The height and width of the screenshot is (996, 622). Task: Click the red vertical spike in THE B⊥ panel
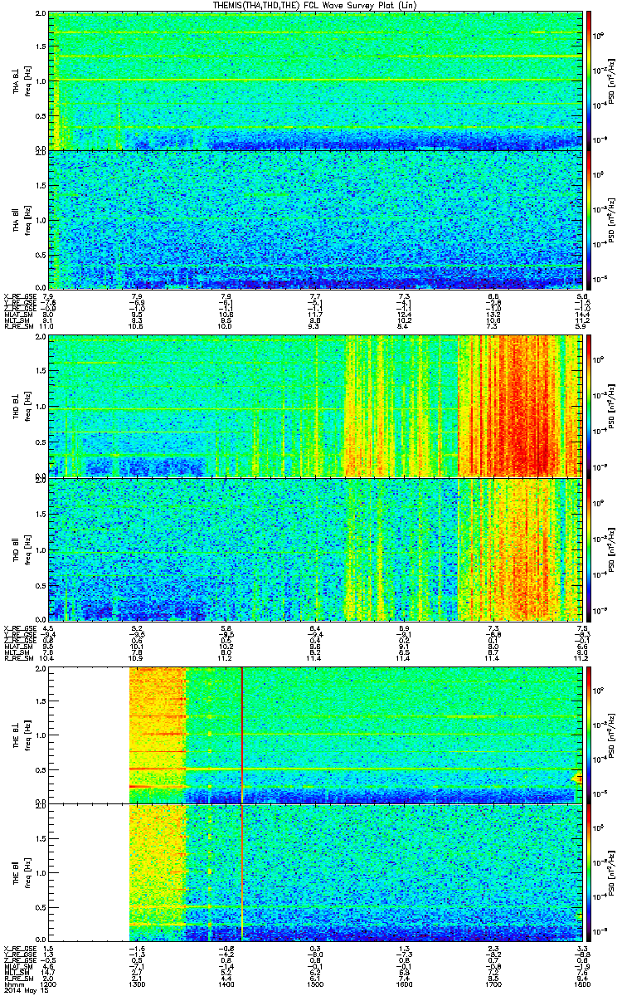tap(241, 735)
